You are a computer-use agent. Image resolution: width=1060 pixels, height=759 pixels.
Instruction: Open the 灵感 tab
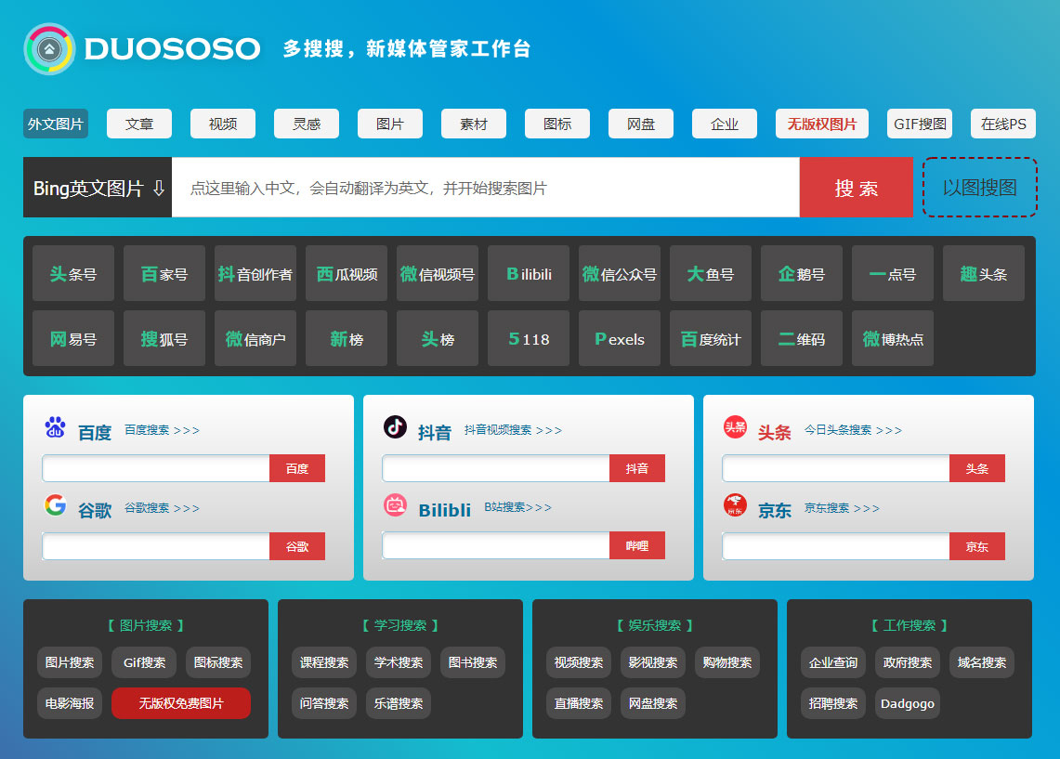point(307,124)
